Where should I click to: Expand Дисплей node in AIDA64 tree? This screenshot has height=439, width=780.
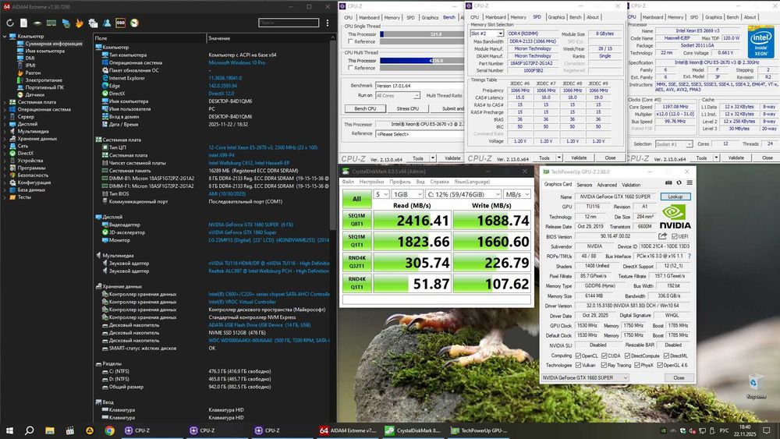[x=5, y=124]
